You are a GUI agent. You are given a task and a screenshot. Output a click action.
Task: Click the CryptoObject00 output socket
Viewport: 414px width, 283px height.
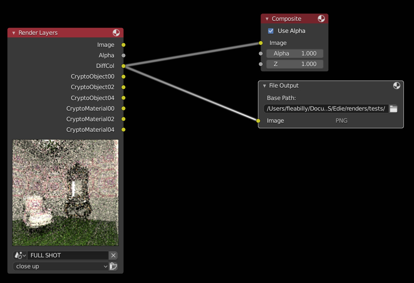[x=123, y=77]
